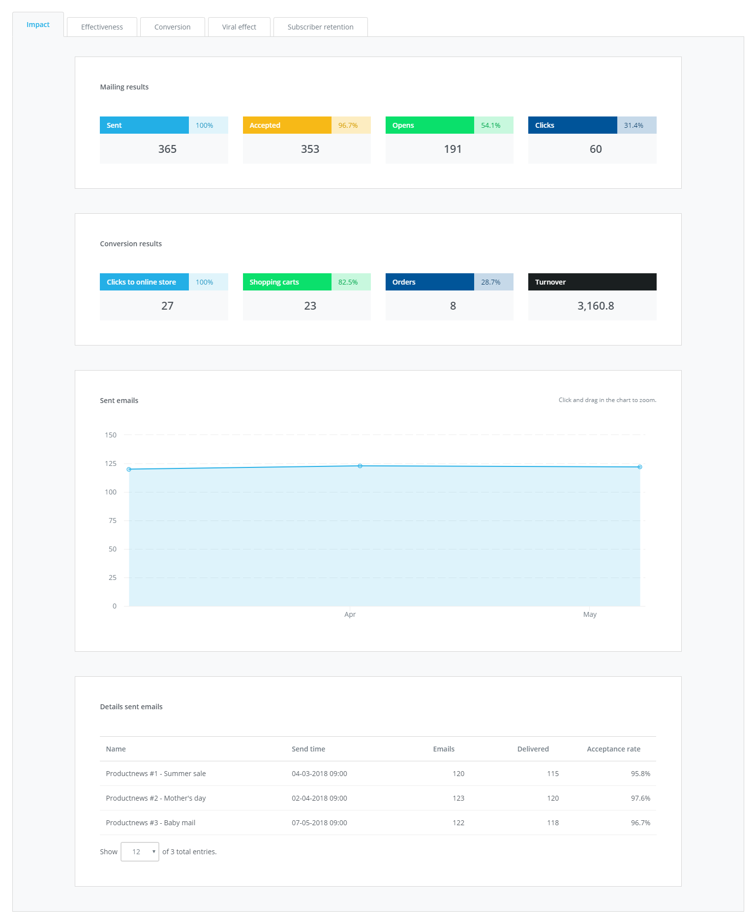Click the Sent count '365'
Viewport: 756px width, 924px height.
(x=167, y=149)
